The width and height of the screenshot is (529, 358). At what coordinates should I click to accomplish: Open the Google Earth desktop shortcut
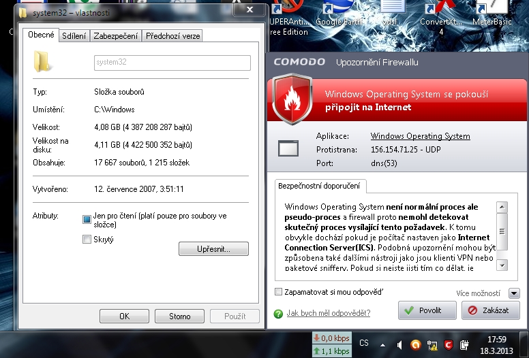pos(339,14)
